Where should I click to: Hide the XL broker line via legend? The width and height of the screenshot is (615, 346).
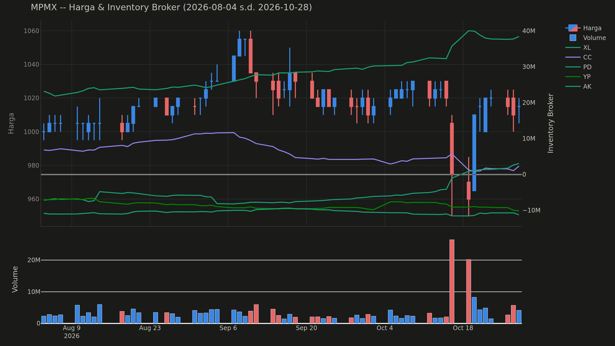click(578, 48)
